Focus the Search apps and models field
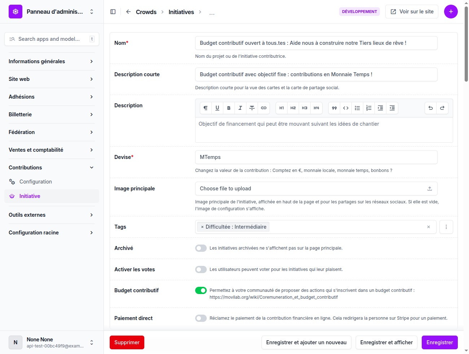Screen dimensions: 469x354 (x=52, y=39)
